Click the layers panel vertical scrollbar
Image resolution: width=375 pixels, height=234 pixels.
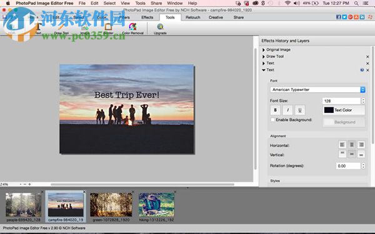[373, 95]
